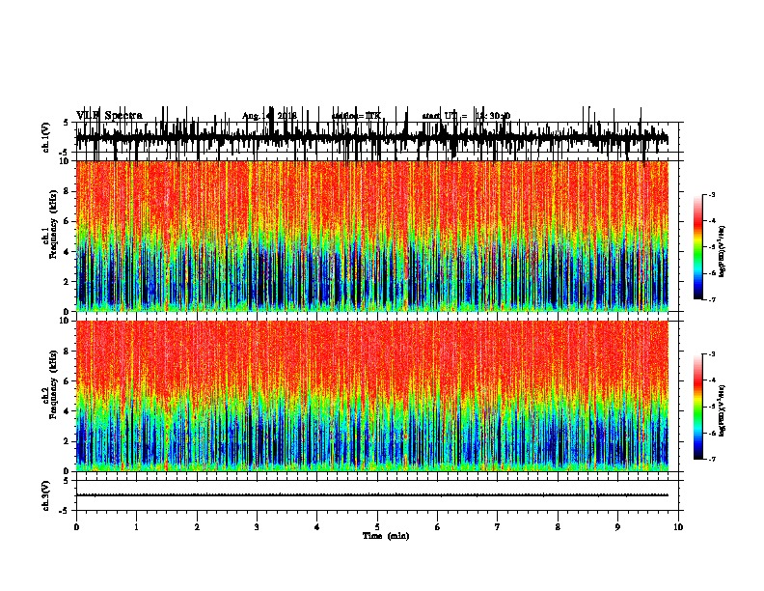Click the flat ch.3 voltage trace
The width and height of the screenshot is (764, 591).
coord(372,495)
